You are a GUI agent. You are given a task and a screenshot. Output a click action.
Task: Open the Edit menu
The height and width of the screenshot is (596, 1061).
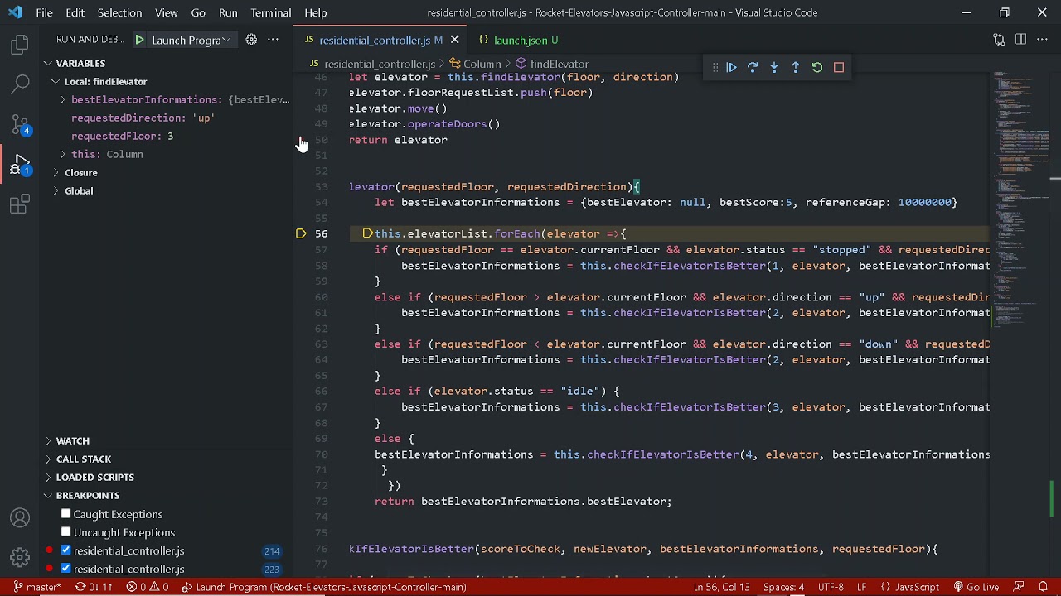[75, 12]
